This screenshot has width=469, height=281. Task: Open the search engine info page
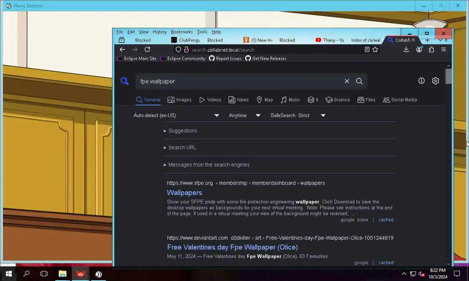click(x=421, y=81)
